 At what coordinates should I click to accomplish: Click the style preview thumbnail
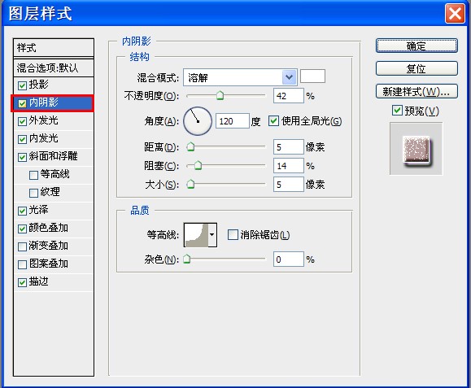(416, 148)
